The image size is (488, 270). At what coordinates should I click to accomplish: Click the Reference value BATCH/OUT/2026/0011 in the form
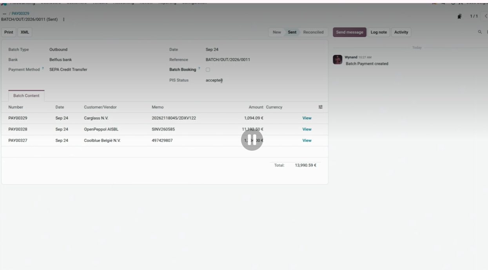[x=228, y=60]
